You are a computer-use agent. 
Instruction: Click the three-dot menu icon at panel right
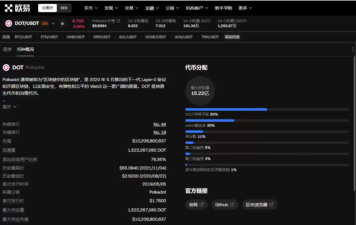click(353, 50)
